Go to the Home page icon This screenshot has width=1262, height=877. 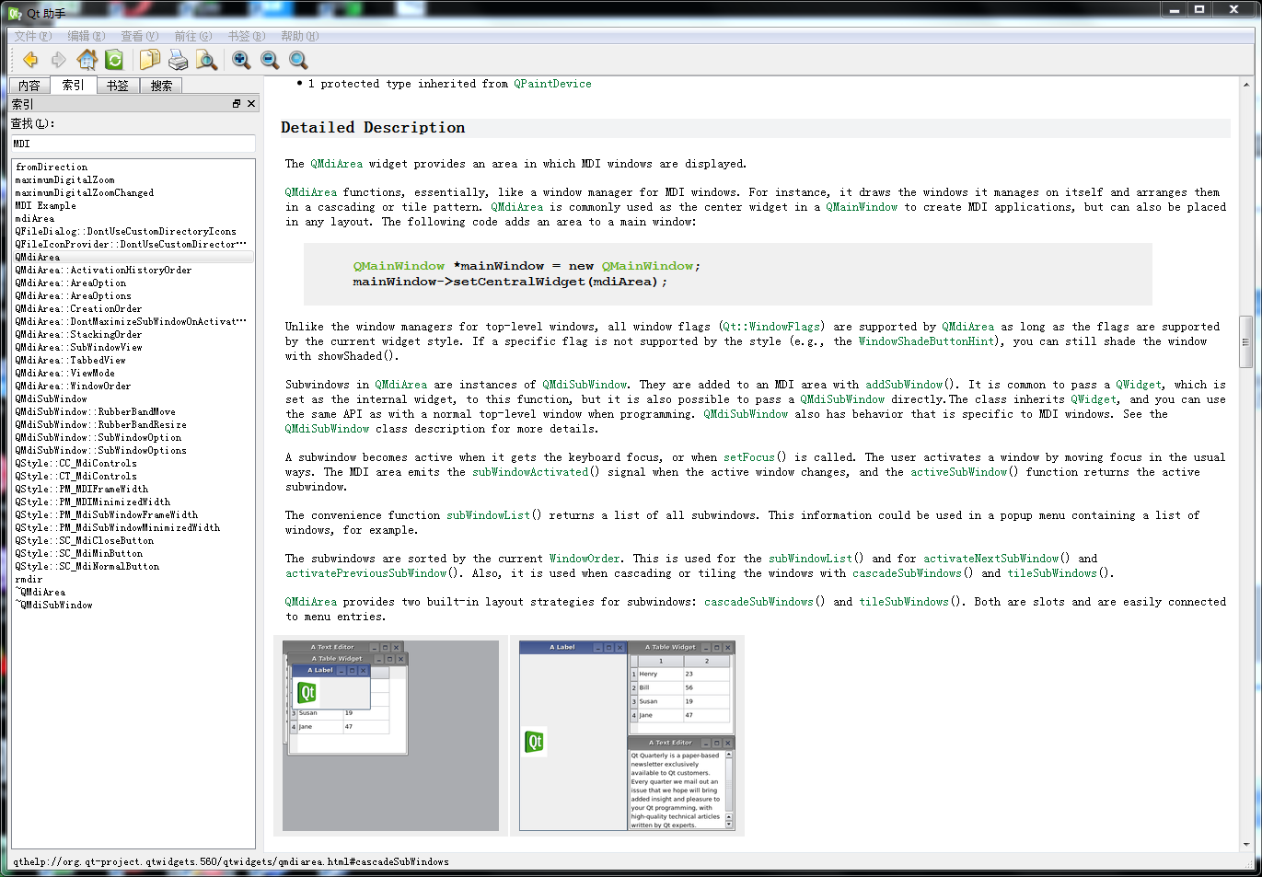(87, 60)
